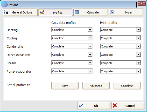Click the Profiles ruler and pencil icon
The height and width of the screenshot is (112, 147).
42,12
